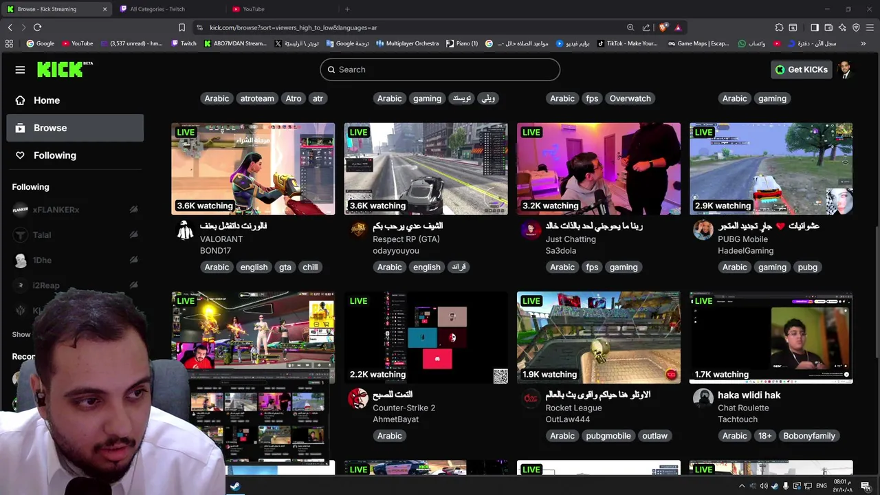Click the offline icon beside xFLANKERx
The width and height of the screenshot is (880, 495).
click(133, 210)
